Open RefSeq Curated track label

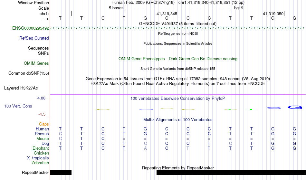pos(34,38)
